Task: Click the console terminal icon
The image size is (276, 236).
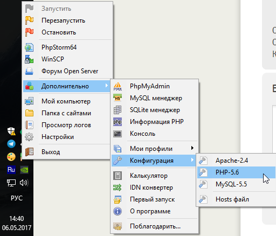Action: (118, 134)
